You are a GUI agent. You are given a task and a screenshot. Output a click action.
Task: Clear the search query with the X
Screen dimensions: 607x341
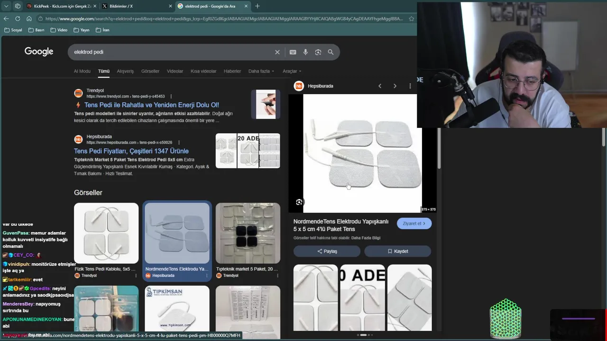277,52
